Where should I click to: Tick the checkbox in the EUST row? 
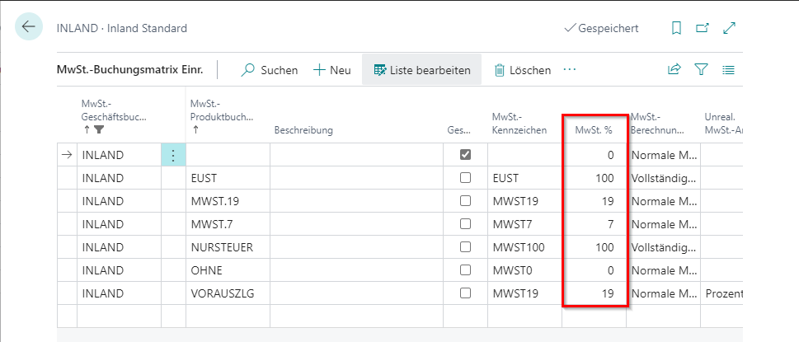465,178
